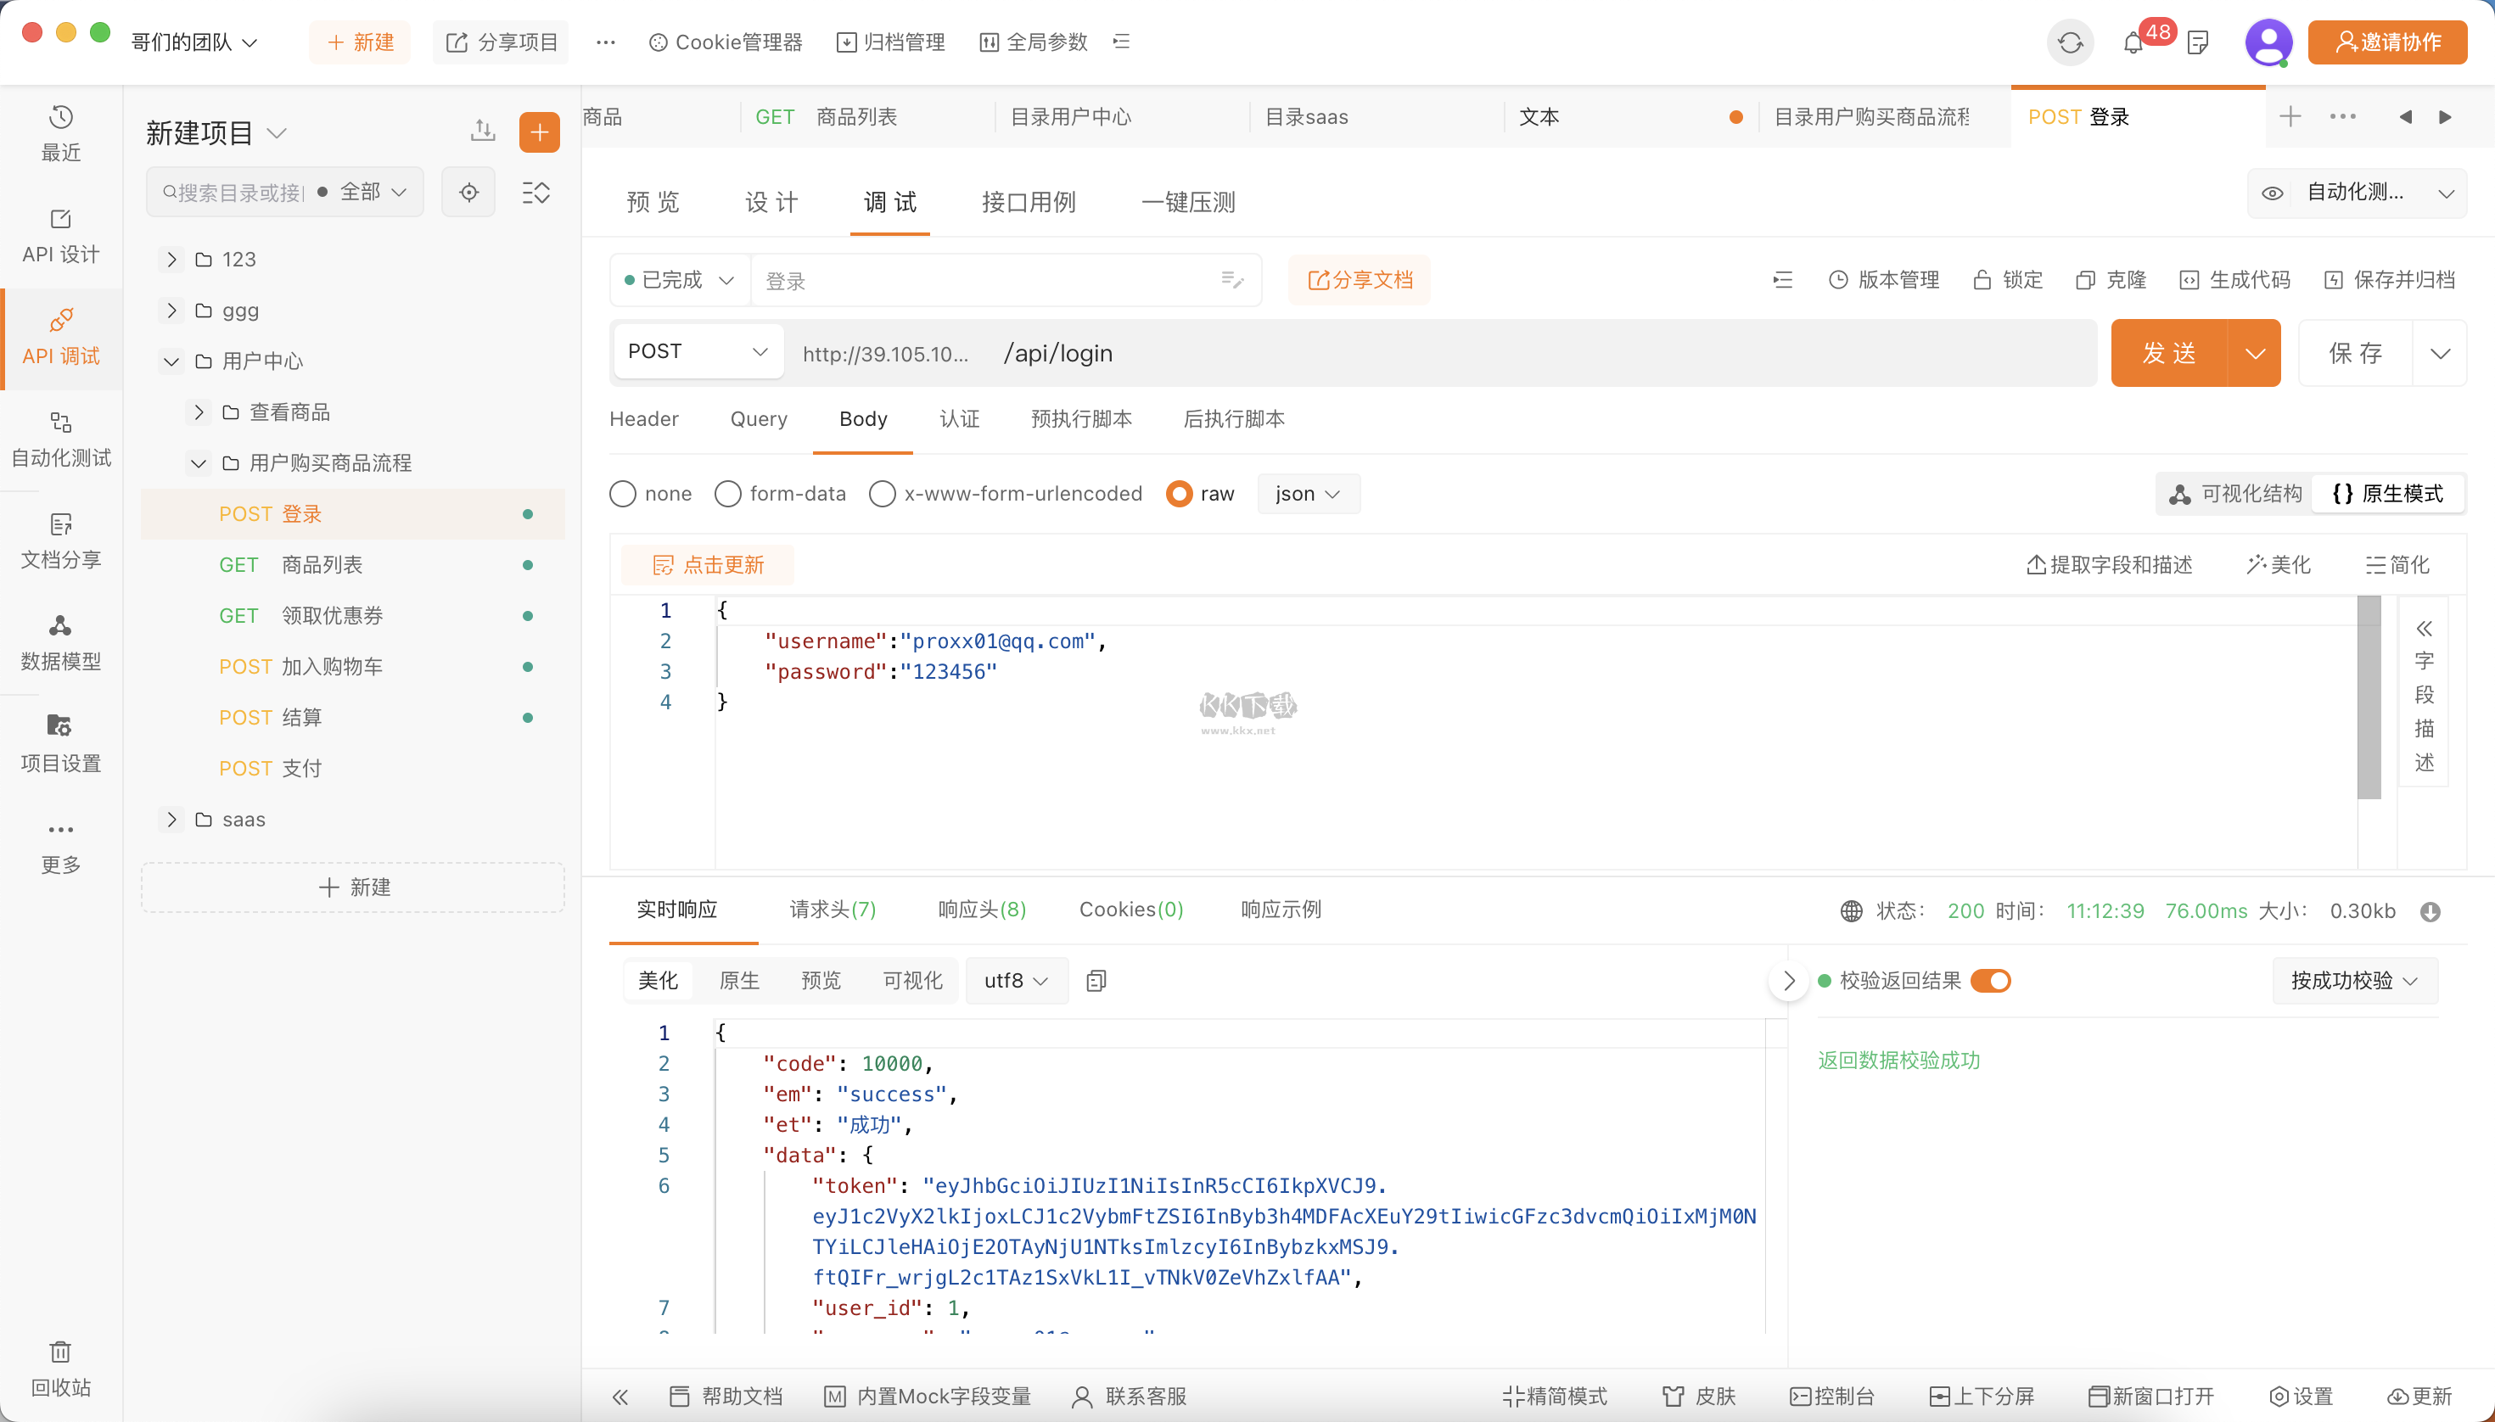
Task: Expand the saas folder in tree
Action: coord(172,820)
